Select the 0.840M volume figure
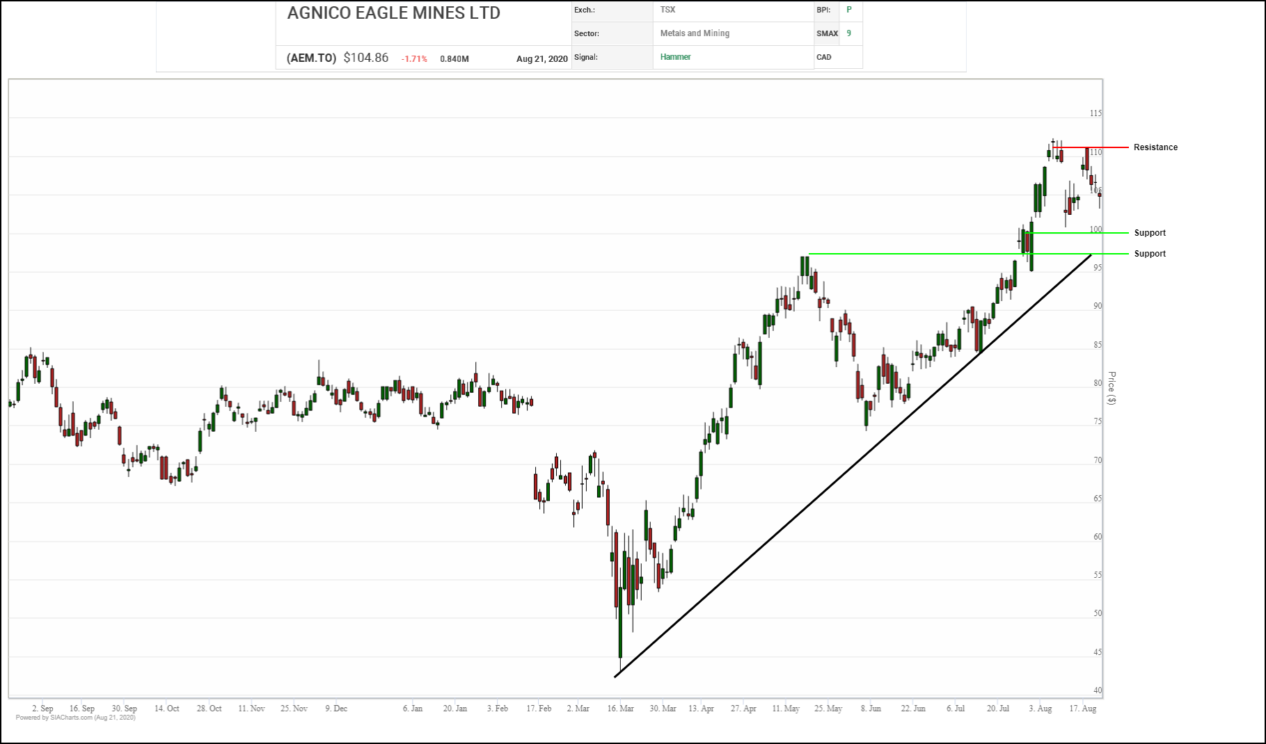Screen dimensions: 1266x744 coord(454,59)
